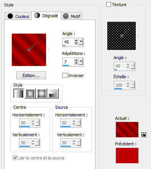Screen dimensions: 151x169
Task: Click the swap materials icon beside Actuel
Action: (143, 135)
